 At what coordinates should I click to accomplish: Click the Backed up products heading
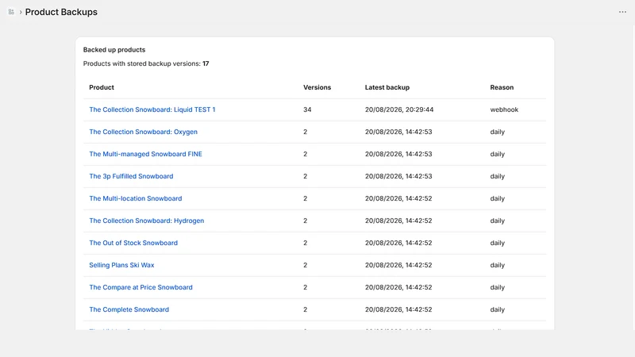114,50
